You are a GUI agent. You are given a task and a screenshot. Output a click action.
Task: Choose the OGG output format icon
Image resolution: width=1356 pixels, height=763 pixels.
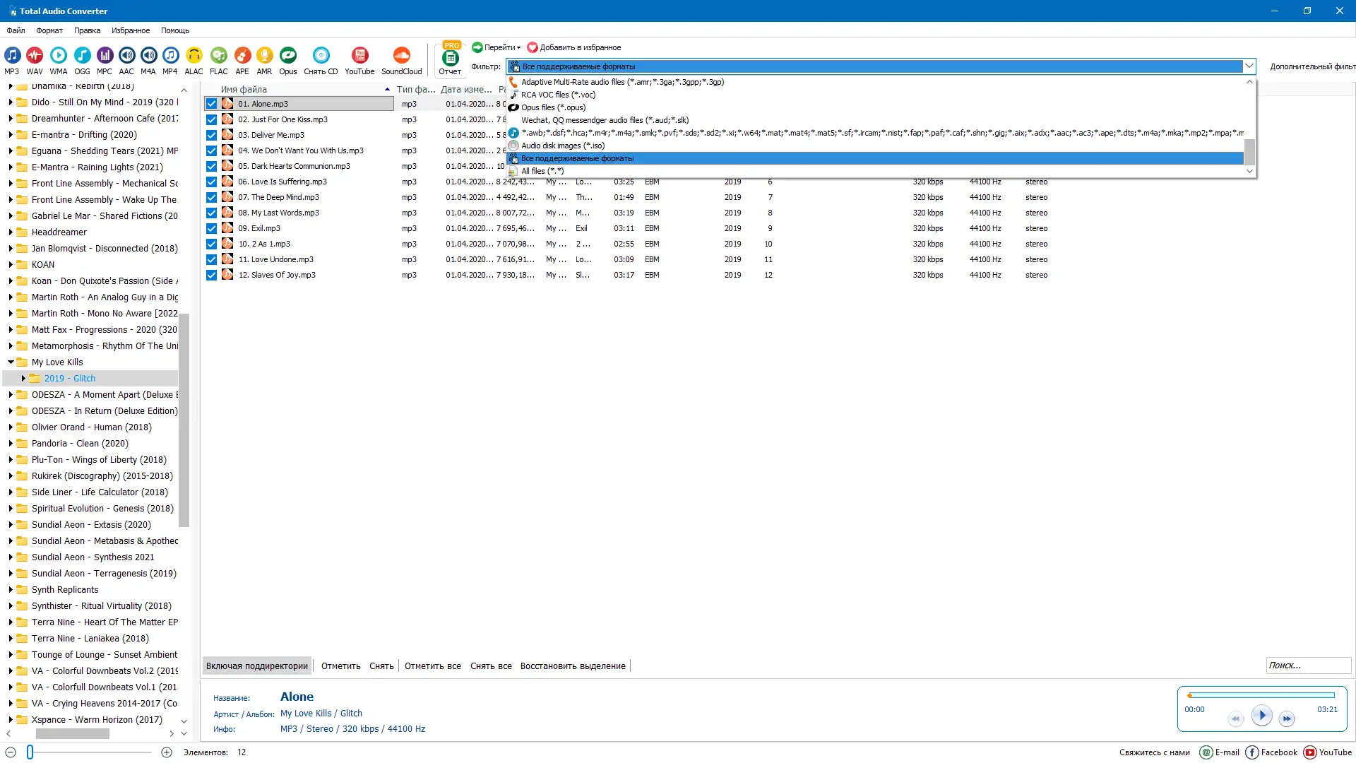point(82,56)
